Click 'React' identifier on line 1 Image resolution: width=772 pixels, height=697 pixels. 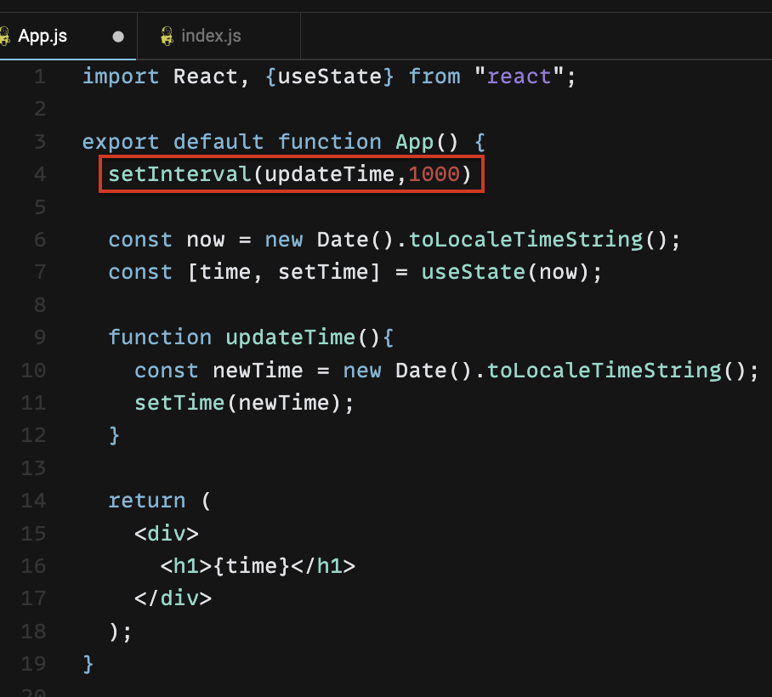pos(206,76)
